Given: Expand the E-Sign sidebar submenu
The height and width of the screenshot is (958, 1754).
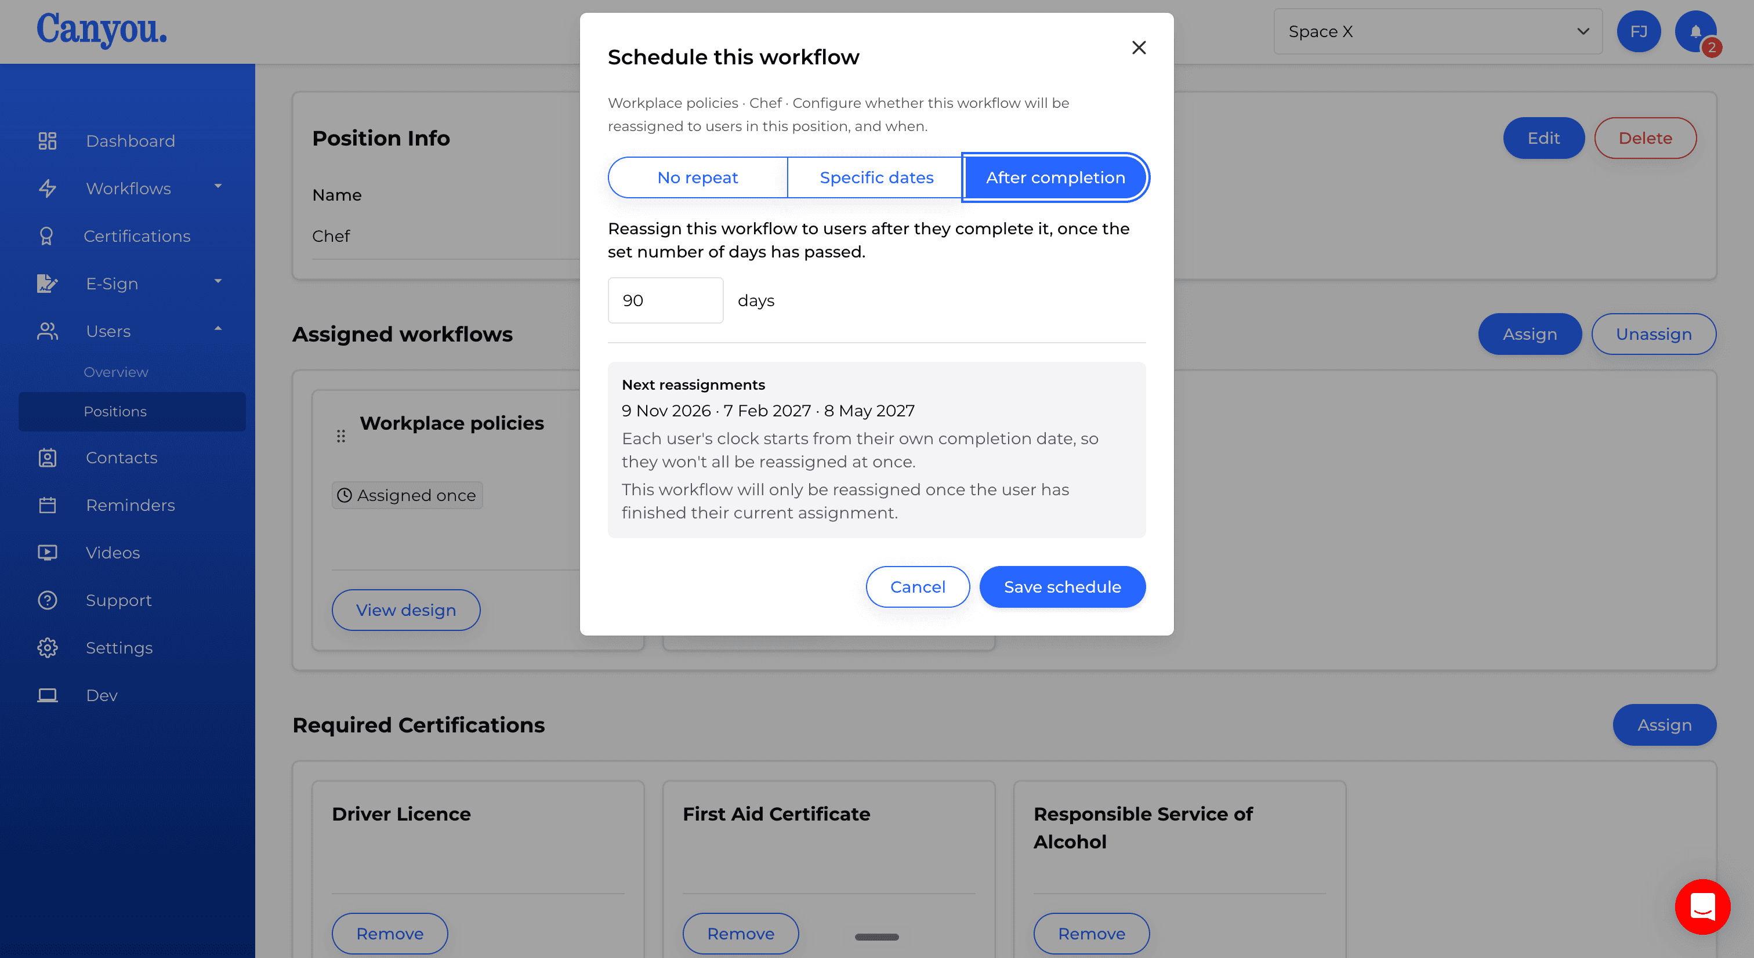Looking at the screenshot, I should 218,282.
